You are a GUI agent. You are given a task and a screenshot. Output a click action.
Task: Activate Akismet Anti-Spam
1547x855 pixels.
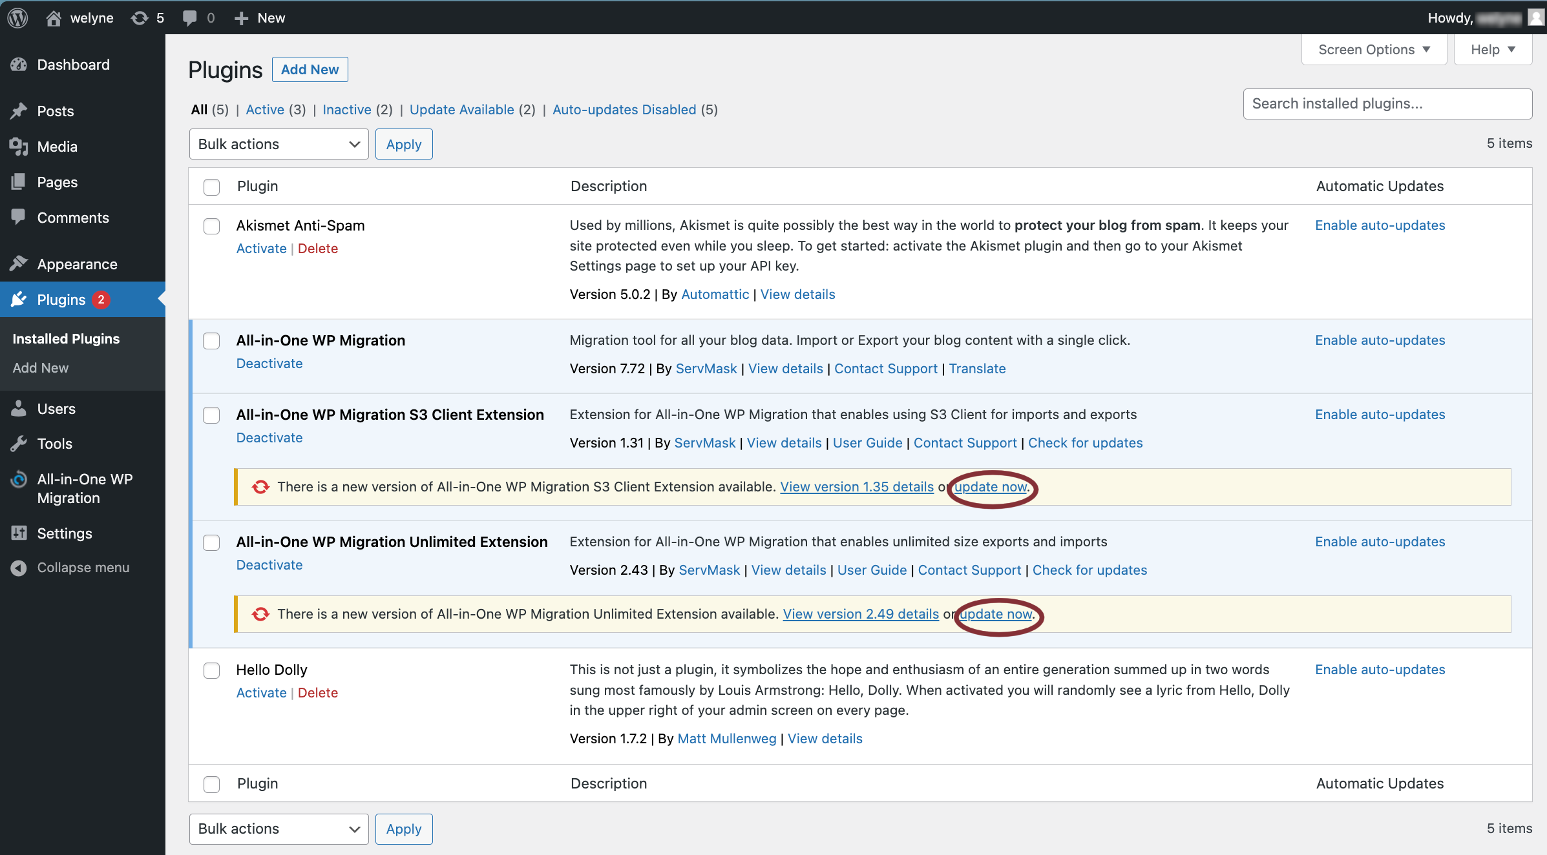pyautogui.click(x=261, y=249)
